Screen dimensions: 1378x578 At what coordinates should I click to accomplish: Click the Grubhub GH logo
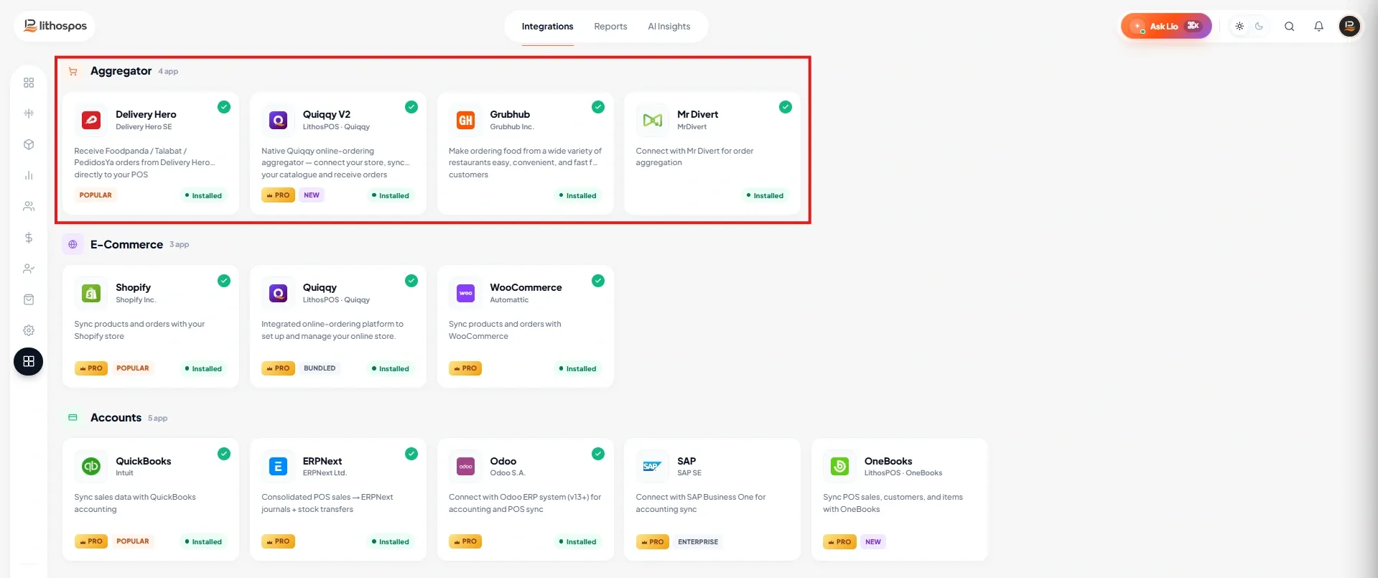point(465,120)
